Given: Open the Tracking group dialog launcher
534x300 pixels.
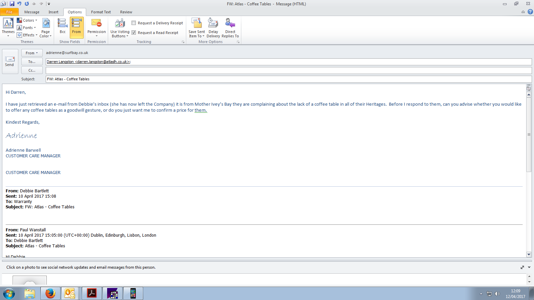Looking at the screenshot, I should (183, 42).
